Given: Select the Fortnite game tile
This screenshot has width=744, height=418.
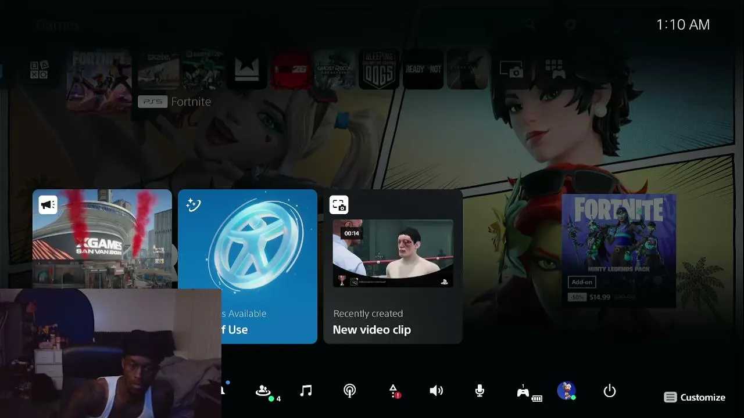Looking at the screenshot, I should point(99,81).
